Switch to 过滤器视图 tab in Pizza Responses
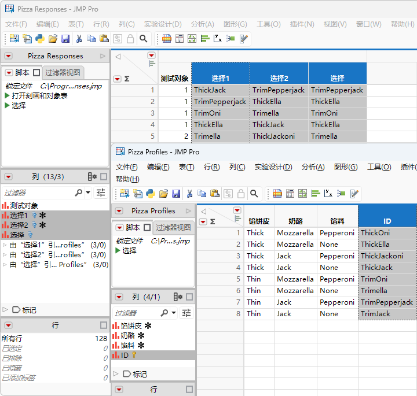The height and width of the screenshot is (396, 417). coord(63,72)
